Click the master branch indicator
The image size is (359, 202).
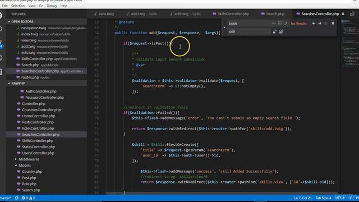point(6,198)
